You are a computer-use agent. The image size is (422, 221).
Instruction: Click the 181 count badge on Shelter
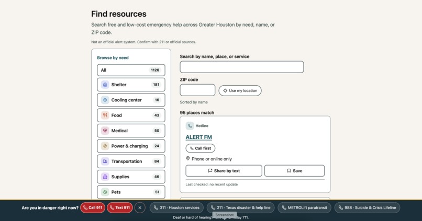pos(156,85)
